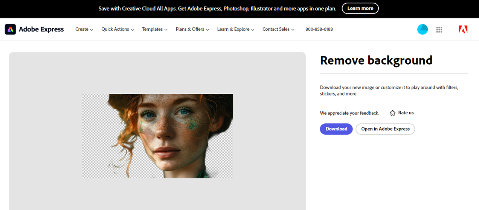
Task: Expand the Plans & Offers menu
Action: pos(192,29)
